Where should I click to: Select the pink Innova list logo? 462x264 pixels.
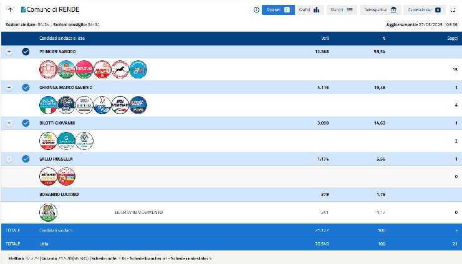tap(84, 70)
